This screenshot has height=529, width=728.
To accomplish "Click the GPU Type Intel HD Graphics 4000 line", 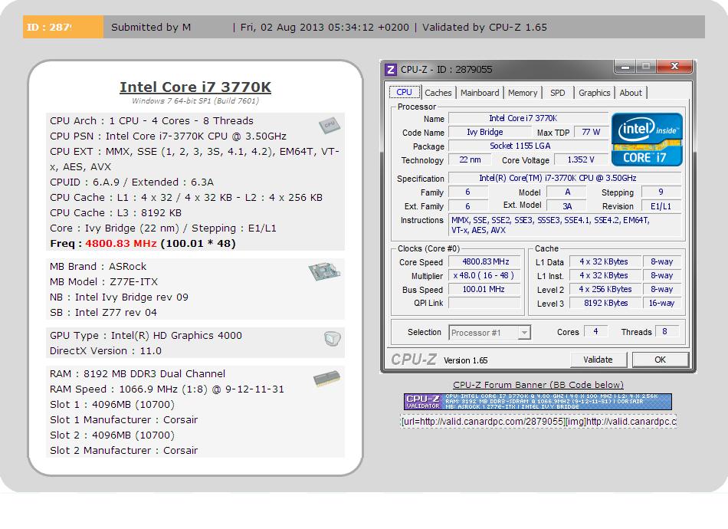I will (x=146, y=335).
